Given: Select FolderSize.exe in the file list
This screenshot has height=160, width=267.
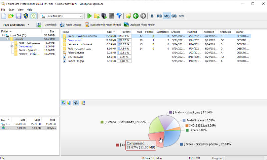Looking at the screenshot, I should (x=76, y=52).
